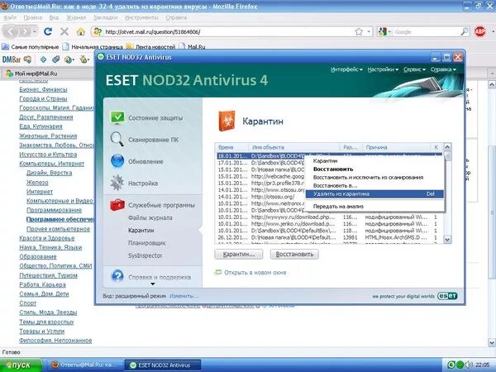This screenshot has width=496, height=372.
Task: Choose Восстановить и исключить из сканирования
Action: point(368,177)
